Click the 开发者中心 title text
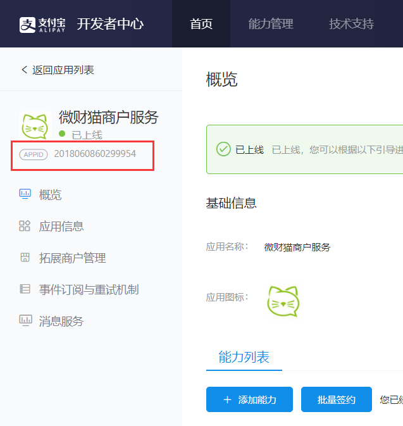 tap(110, 24)
